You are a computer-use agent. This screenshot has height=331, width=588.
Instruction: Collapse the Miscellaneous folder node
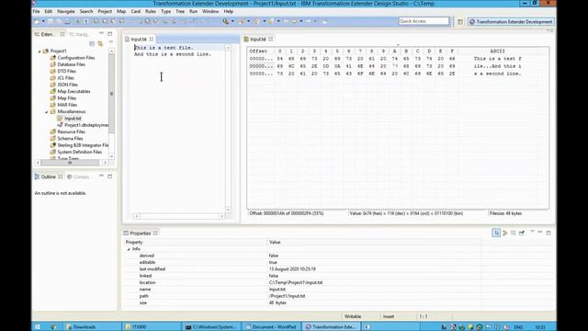tap(47, 112)
